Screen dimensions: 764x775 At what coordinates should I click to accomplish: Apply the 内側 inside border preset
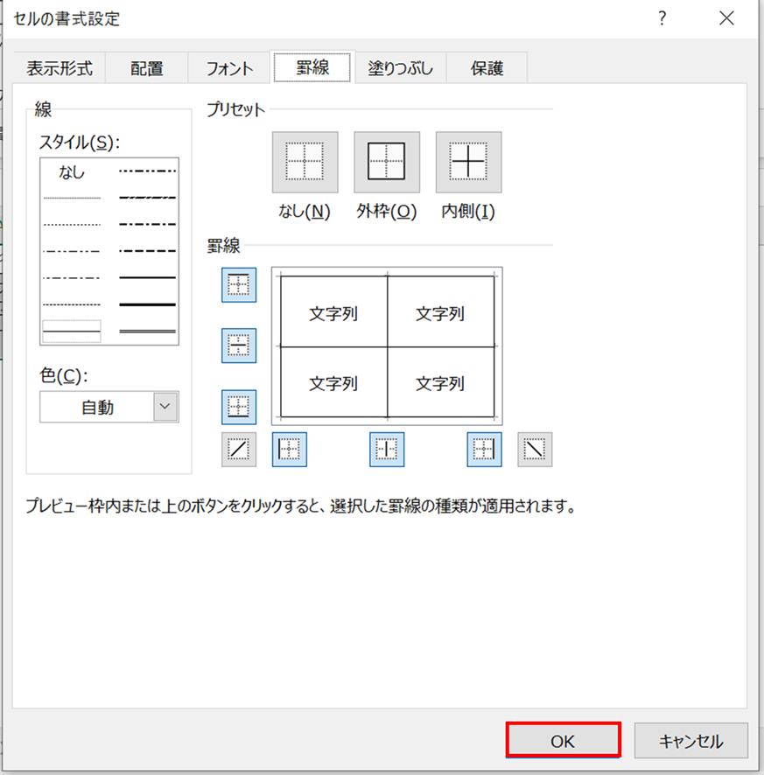pos(468,163)
